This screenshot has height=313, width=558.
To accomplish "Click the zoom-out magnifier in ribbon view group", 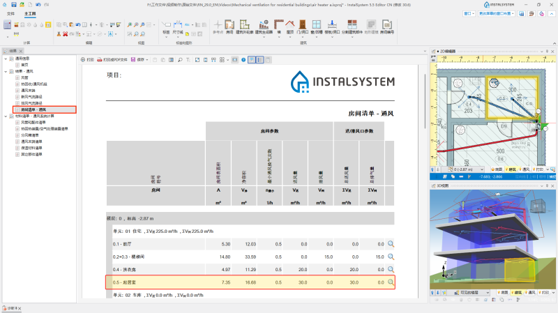I will 136,24.
